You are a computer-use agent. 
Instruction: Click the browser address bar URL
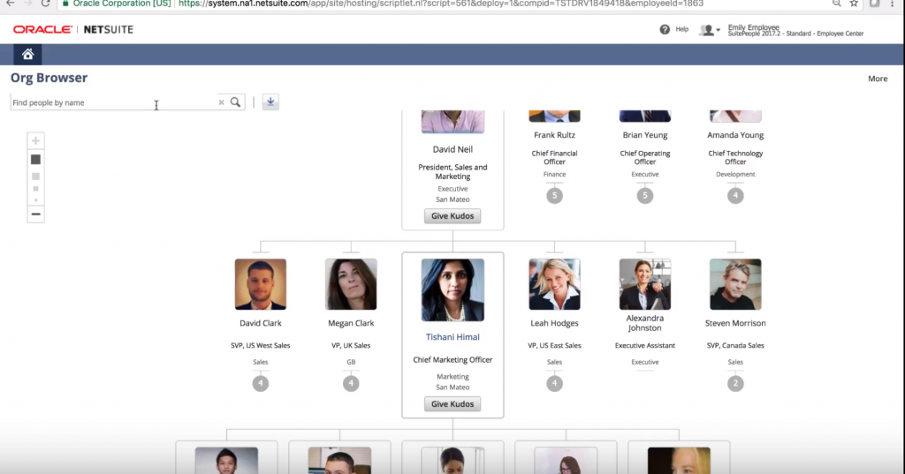click(x=441, y=4)
